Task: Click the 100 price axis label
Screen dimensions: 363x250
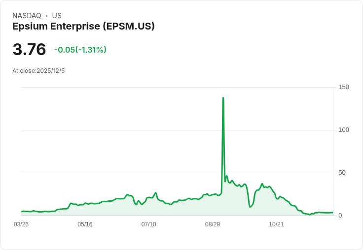Action: pyautogui.click(x=344, y=130)
